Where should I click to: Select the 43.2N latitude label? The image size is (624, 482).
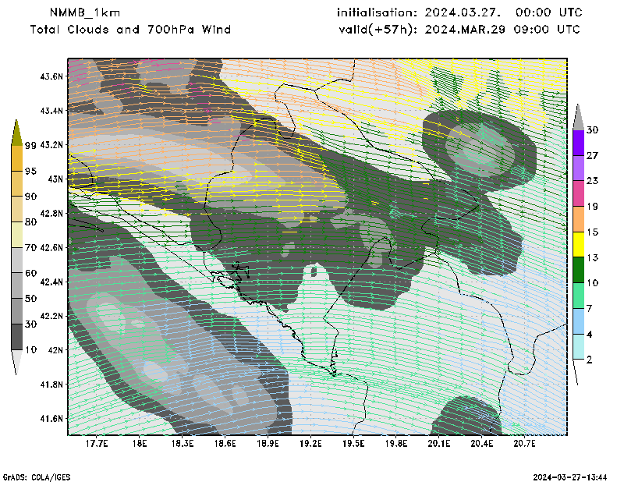point(51,144)
